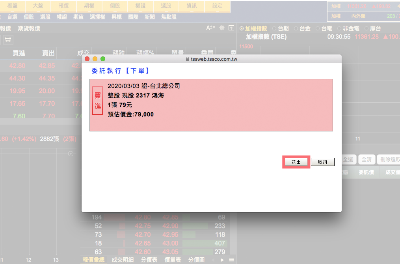Open the 資訊 top tab
Viewport: 400px width, 264px height.
192,6
